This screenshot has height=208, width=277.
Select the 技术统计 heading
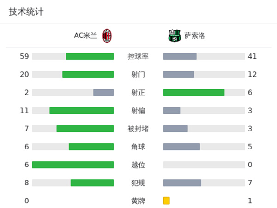click(x=26, y=12)
